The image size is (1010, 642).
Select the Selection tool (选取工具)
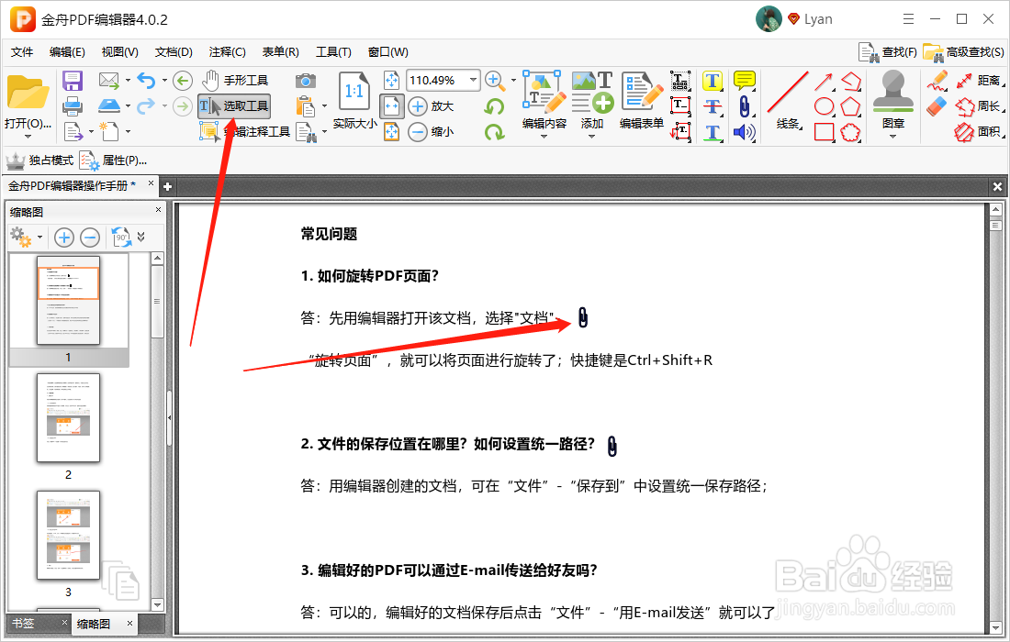click(234, 106)
